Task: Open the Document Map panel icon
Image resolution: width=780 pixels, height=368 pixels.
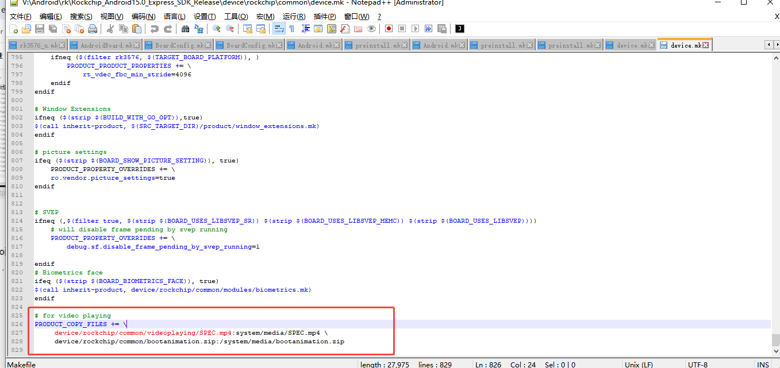Action: pyautogui.click(x=331, y=29)
